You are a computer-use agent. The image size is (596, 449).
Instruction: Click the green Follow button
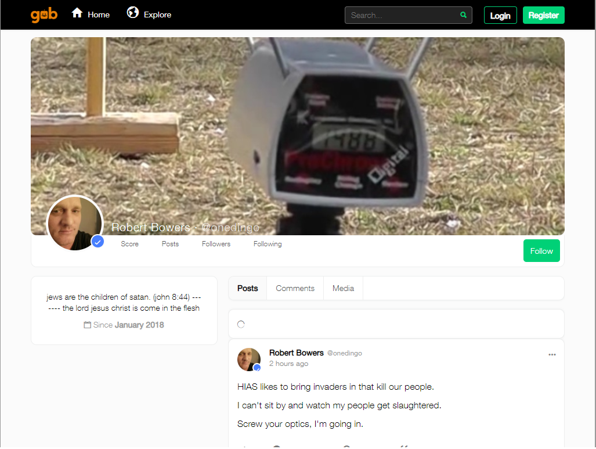541,251
